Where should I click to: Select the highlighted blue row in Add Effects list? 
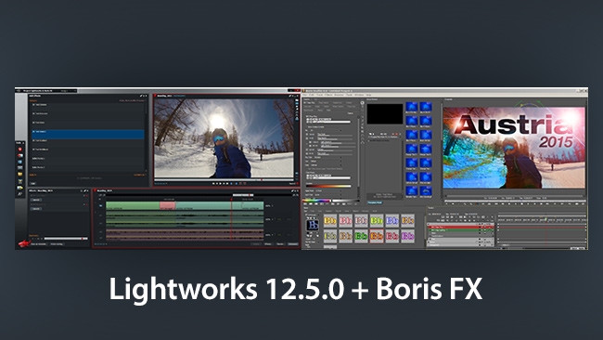pyautogui.click(x=88, y=134)
